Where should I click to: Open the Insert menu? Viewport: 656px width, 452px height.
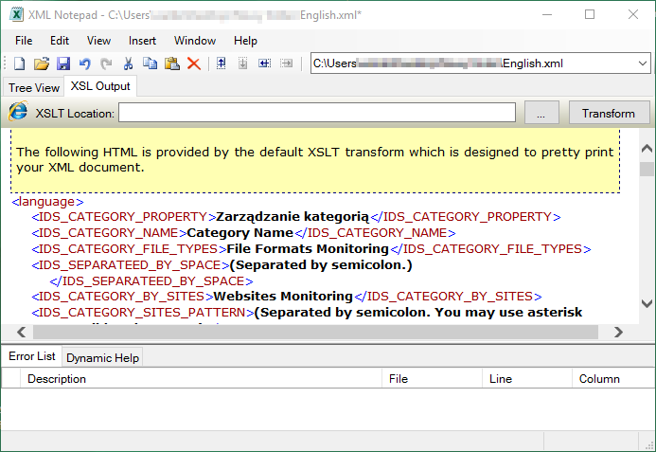pyautogui.click(x=142, y=41)
